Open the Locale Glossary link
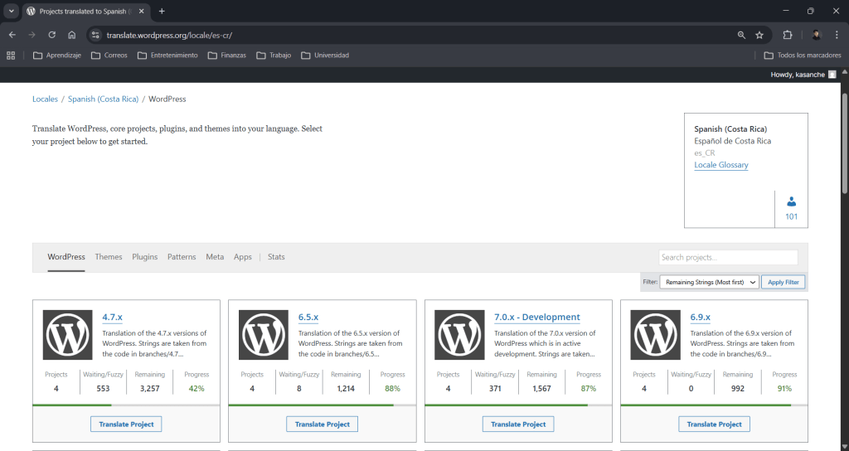 720,165
